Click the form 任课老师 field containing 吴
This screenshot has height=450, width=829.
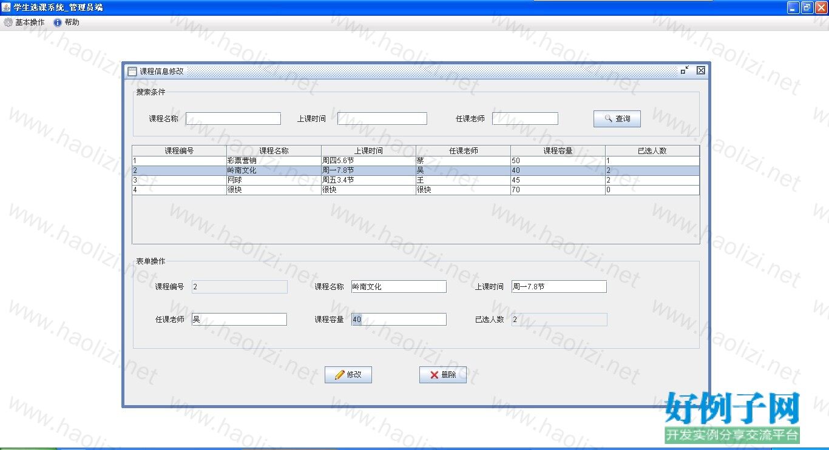coord(239,320)
